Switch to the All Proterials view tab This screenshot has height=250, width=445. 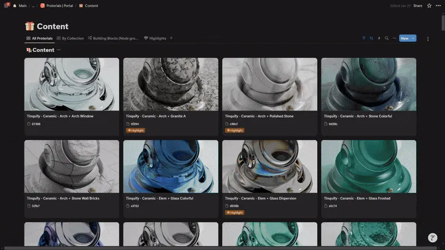click(x=39, y=38)
